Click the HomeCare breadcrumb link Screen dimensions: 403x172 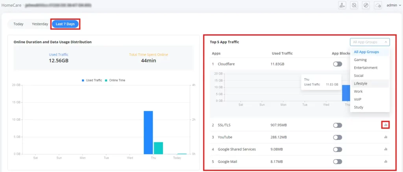11,5
